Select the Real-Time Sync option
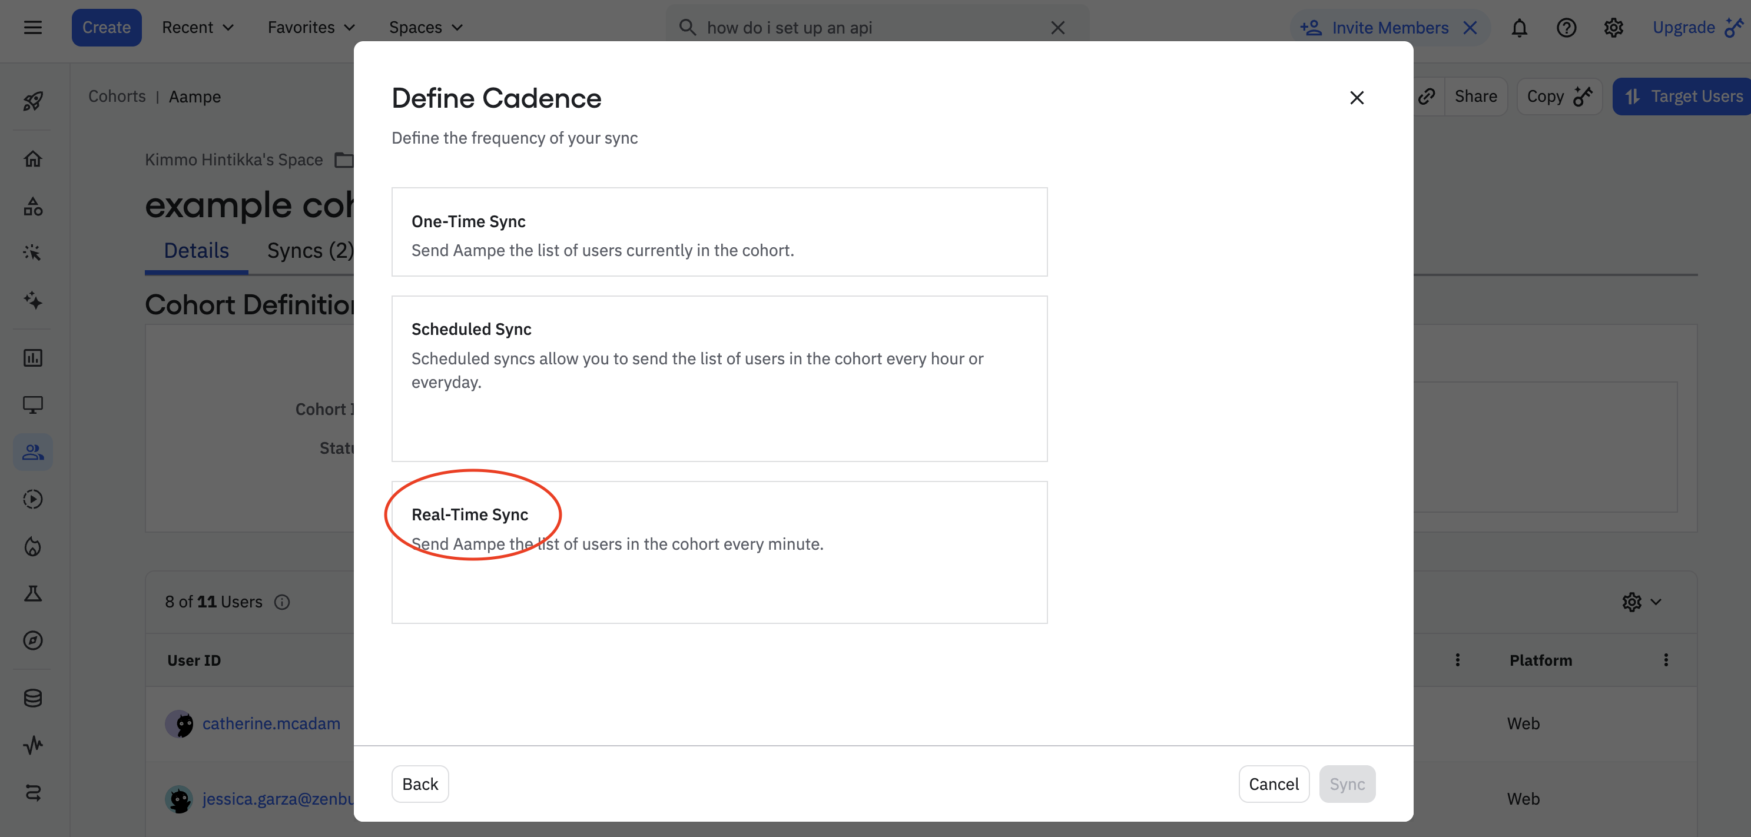1751x837 pixels. 718,551
